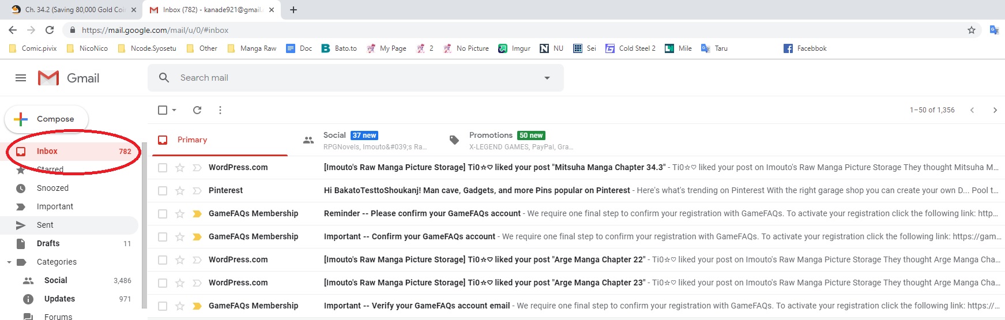The image size is (1005, 320).
Task: Click the refresh mail icon
Action: pos(197,110)
